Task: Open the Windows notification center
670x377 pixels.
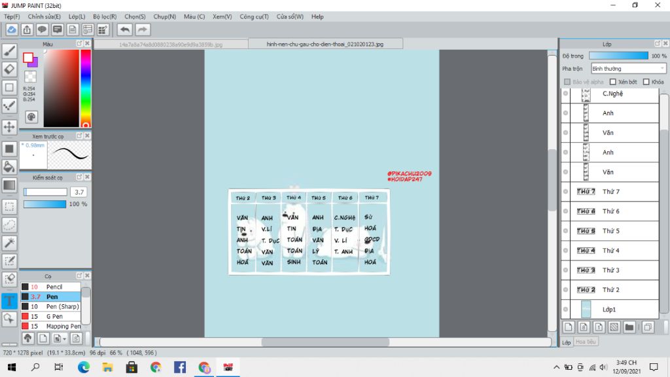Action: [654, 367]
